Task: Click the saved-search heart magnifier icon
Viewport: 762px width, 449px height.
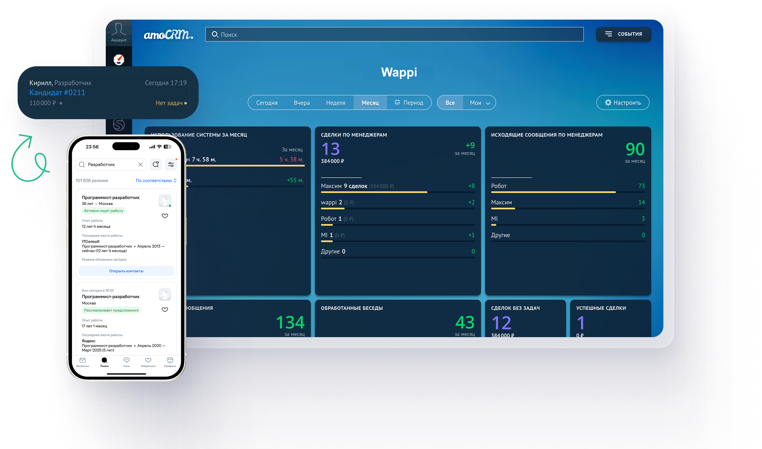Action: click(x=156, y=164)
